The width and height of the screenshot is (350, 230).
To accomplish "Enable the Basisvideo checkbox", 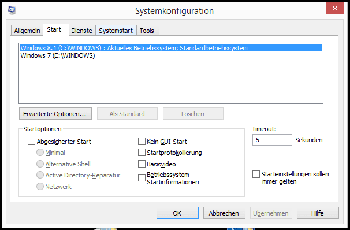I will pos(142,164).
